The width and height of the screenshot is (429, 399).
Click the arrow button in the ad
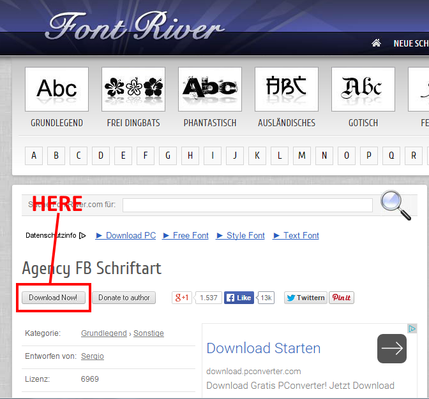coord(392,349)
